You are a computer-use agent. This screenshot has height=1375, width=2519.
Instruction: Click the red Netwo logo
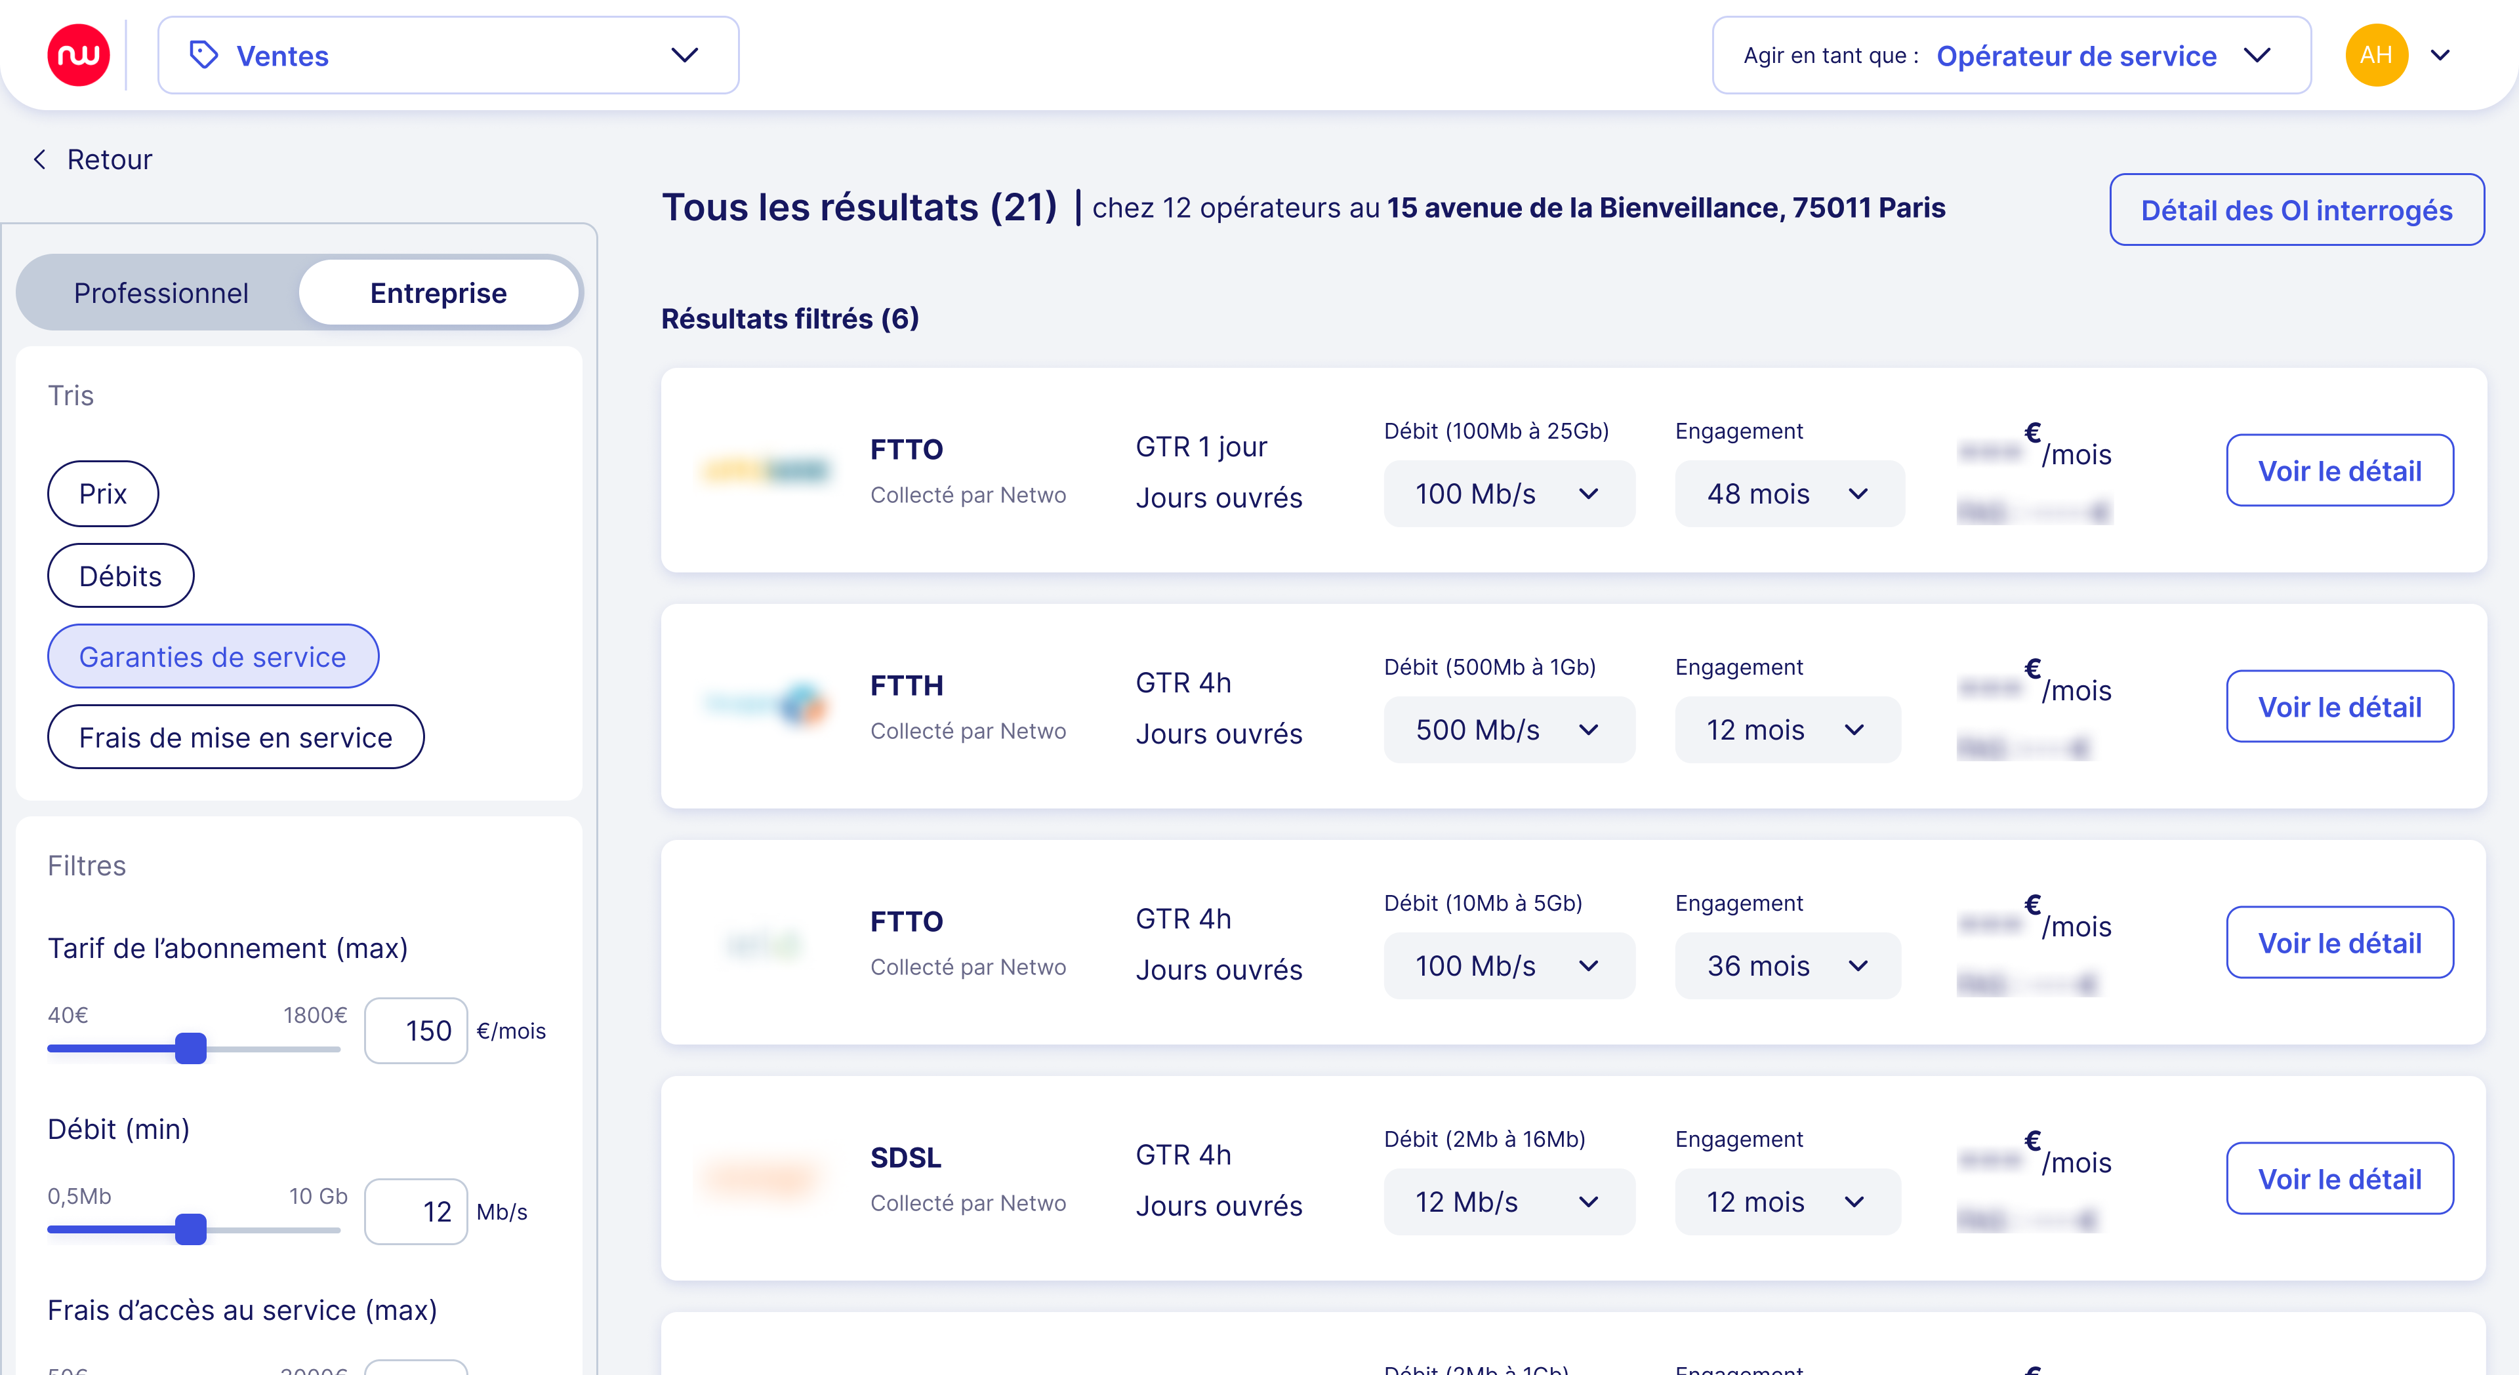pyautogui.click(x=78, y=56)
